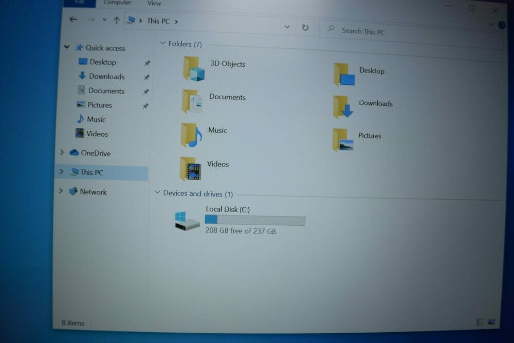Switch to large icons view in status bar
This screenshot has height=343, width=514.
(491, 322)
